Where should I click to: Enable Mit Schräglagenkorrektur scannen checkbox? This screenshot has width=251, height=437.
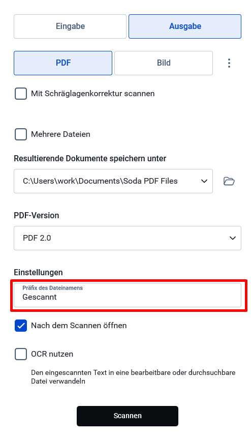[x=21, y=94]
